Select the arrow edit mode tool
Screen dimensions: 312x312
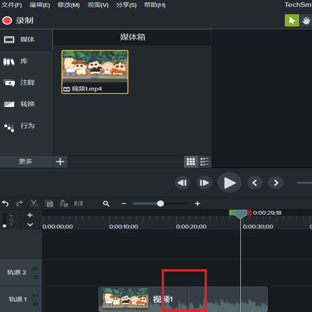291,21
